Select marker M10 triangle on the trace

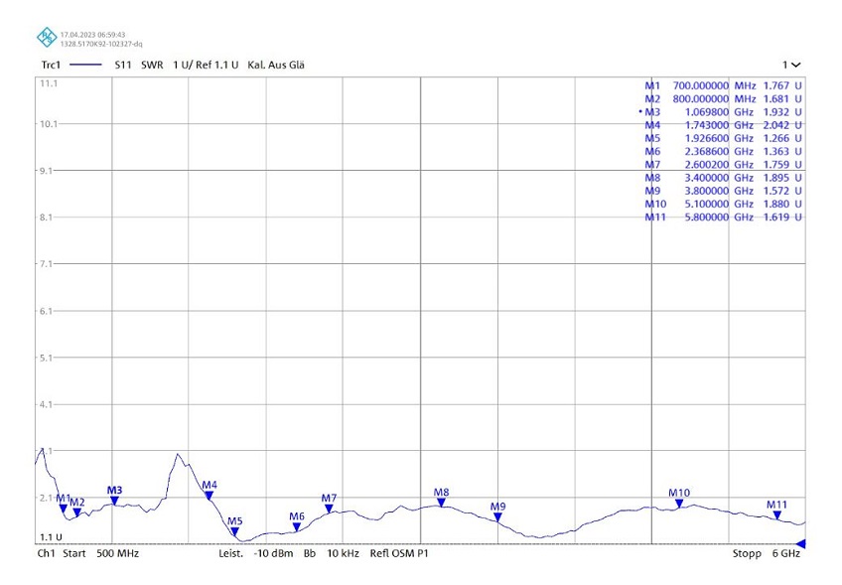(679, 504)
